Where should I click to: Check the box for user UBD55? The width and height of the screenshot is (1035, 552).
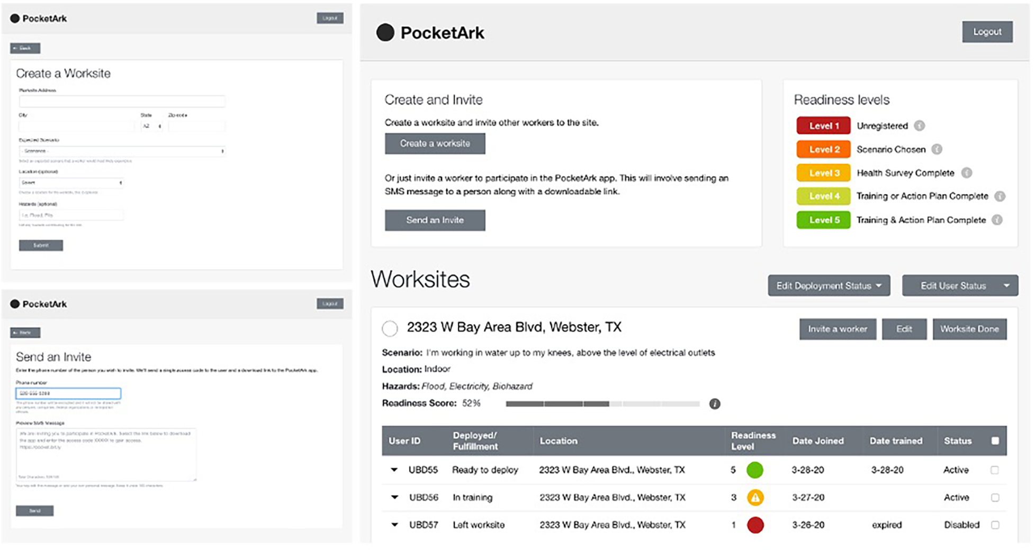click(995, 470)
